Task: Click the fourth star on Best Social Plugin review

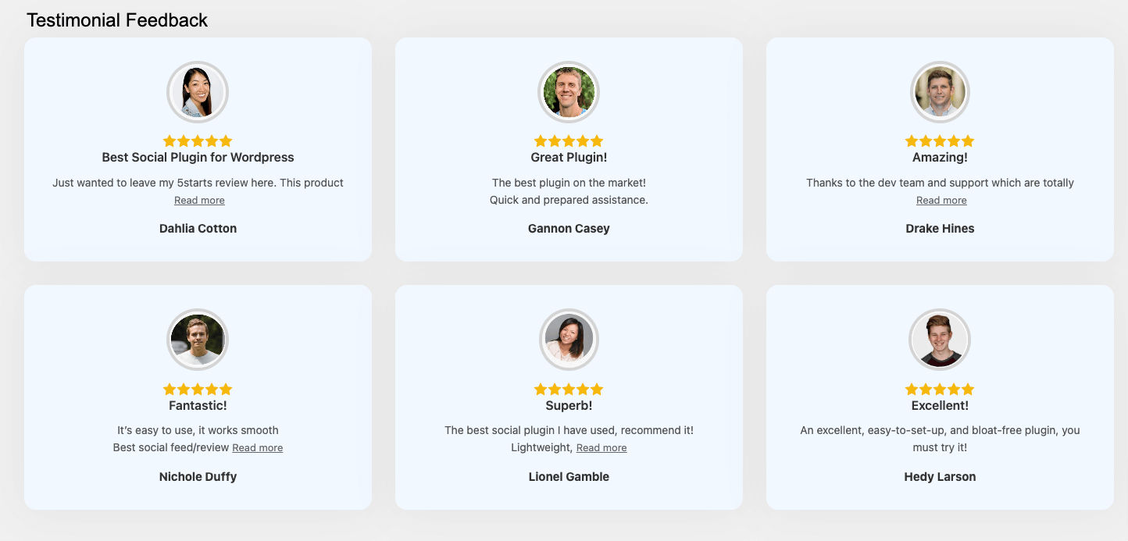Action: (x=212, y=141)
